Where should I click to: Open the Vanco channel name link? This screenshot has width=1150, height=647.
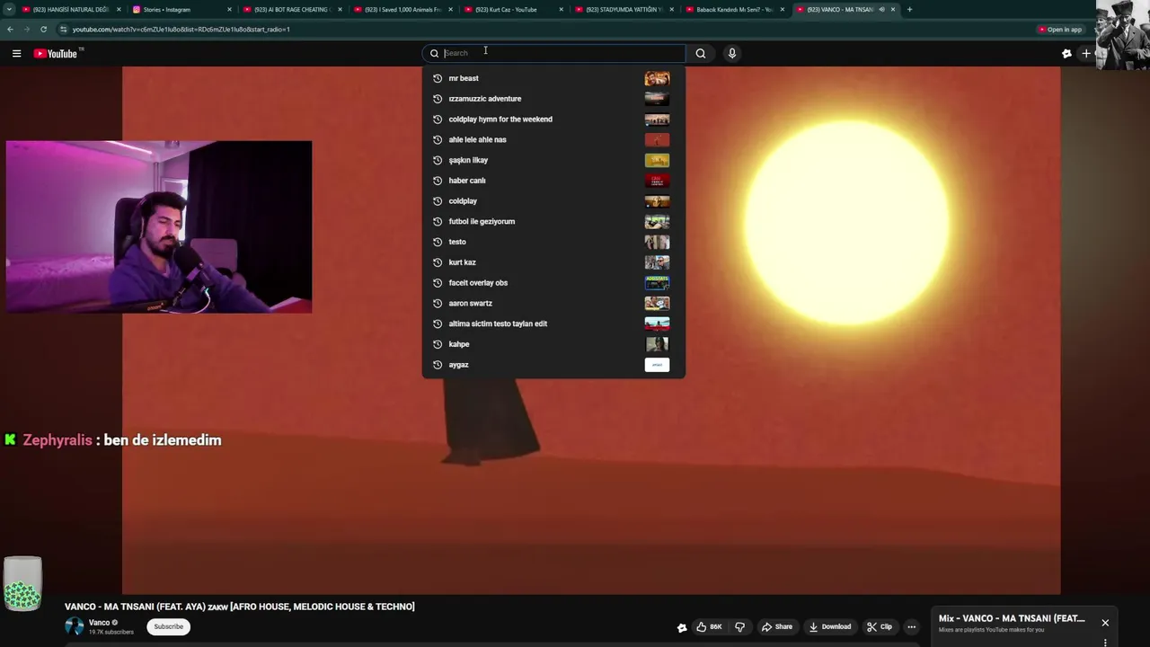(x=99, y=622)
